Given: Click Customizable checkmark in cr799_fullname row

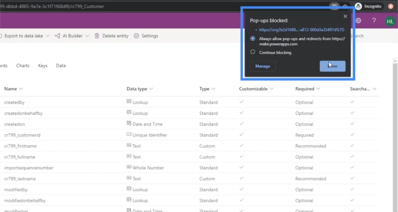Looking at the screenshot, I should tap(241, 156).
